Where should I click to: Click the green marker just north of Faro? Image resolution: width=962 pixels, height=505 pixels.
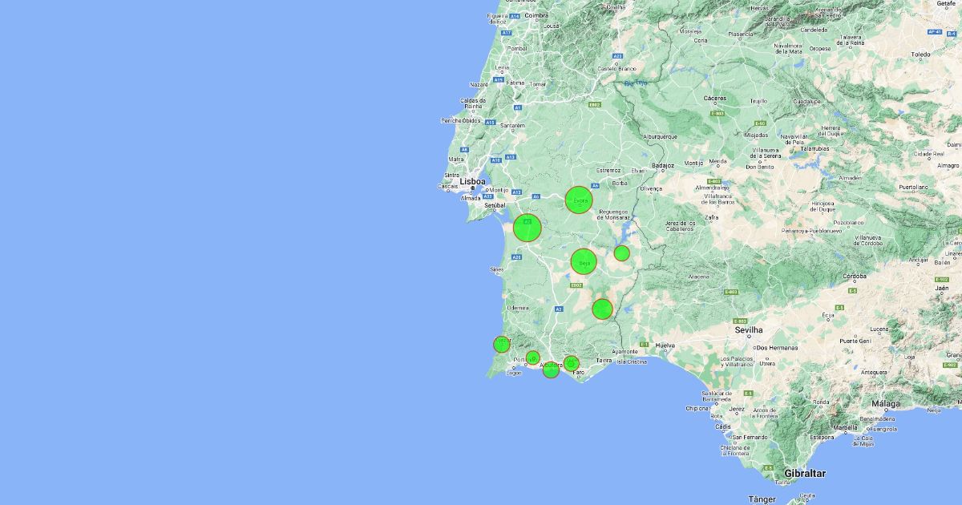click(x=571, y=363)
